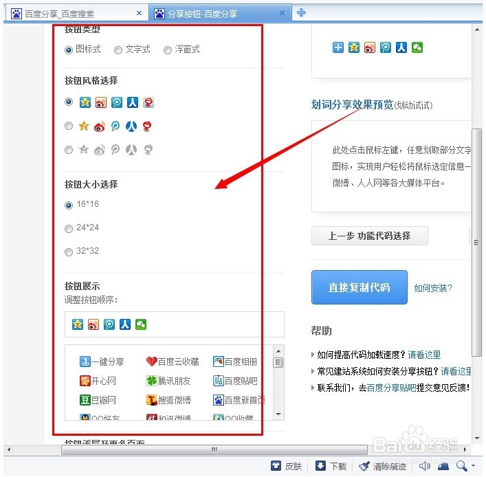Click the page vertical scrollbar thumb
The width and height of the screenshot is (486, 477).
tap(476, 243)
